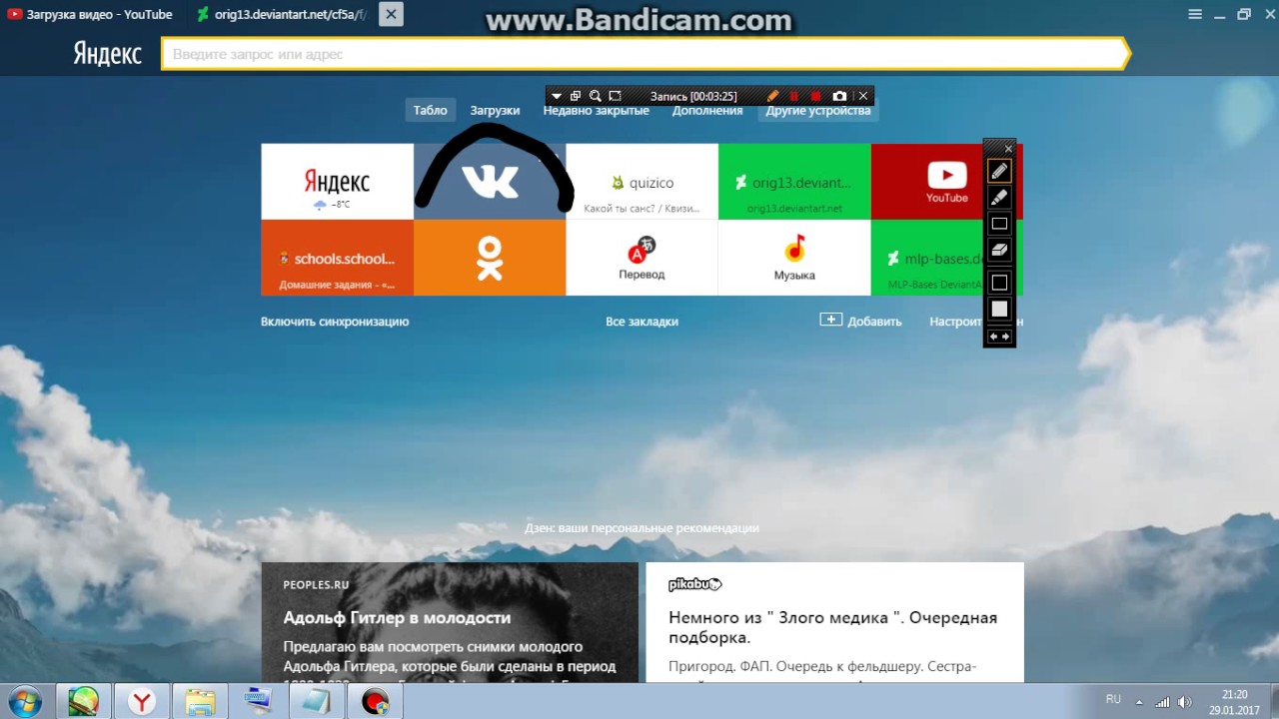Open the Музыка tile
The width and height of the screenshot is (1279, 719).
point(794,258)
